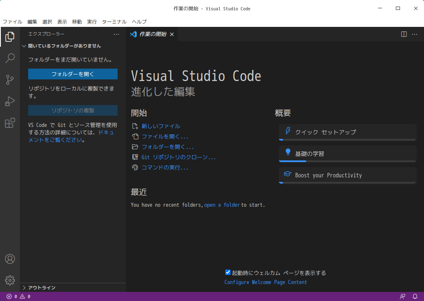
Task: Open the Extensions view icon
Action: 10,123
